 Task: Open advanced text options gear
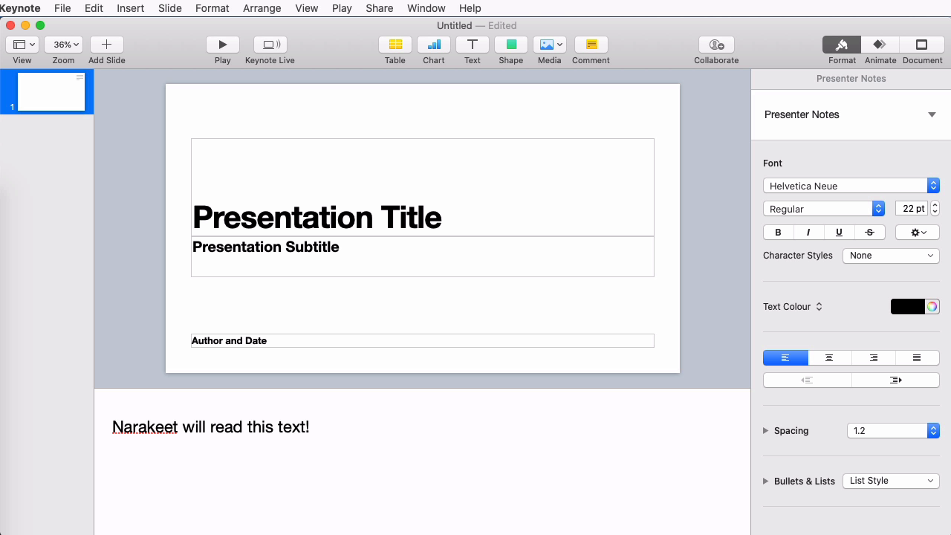[x=918, y=233]
